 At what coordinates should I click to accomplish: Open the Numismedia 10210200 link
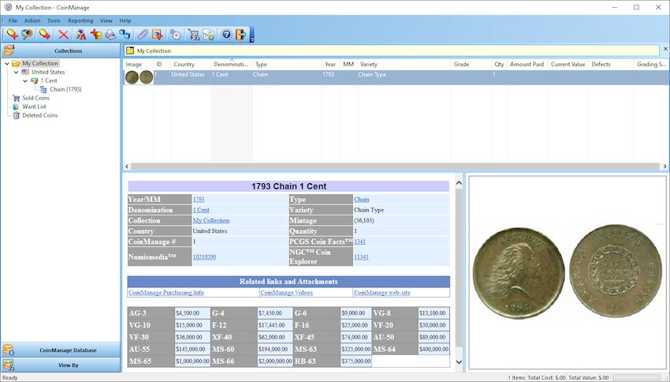coord(204,257)
